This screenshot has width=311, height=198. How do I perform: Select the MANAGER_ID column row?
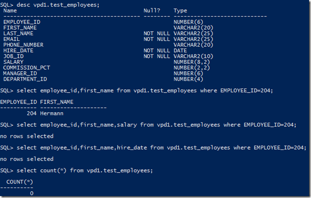tap(103, 74)
